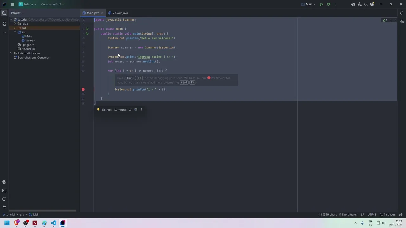Screen dimensions: 406x228
Task: Open Code With Me add-user icon
Action: coord(359,4)
